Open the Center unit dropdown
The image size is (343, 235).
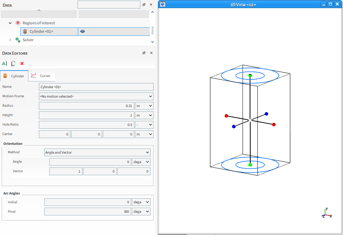coord(144,134)
